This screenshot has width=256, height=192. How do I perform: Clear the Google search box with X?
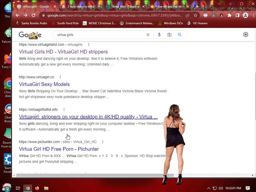(148, 35)
